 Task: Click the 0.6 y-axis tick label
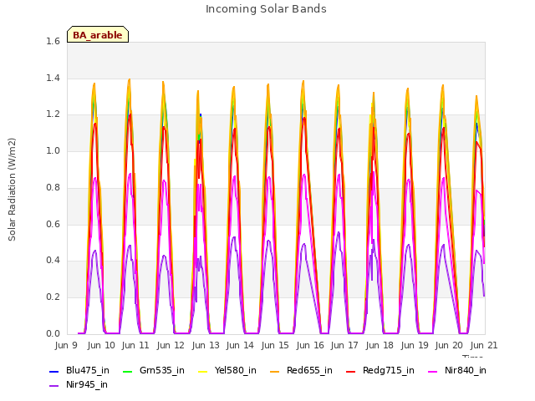click(53, 224)
